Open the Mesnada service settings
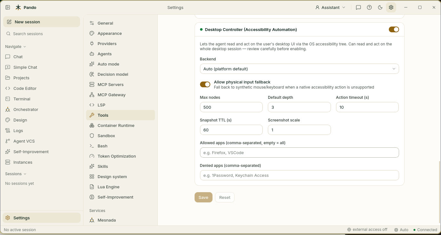 click(120, 220)
